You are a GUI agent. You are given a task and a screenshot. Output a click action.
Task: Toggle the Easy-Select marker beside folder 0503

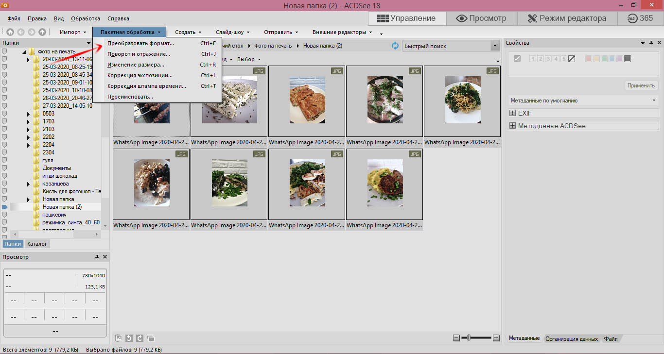[5, 114]
